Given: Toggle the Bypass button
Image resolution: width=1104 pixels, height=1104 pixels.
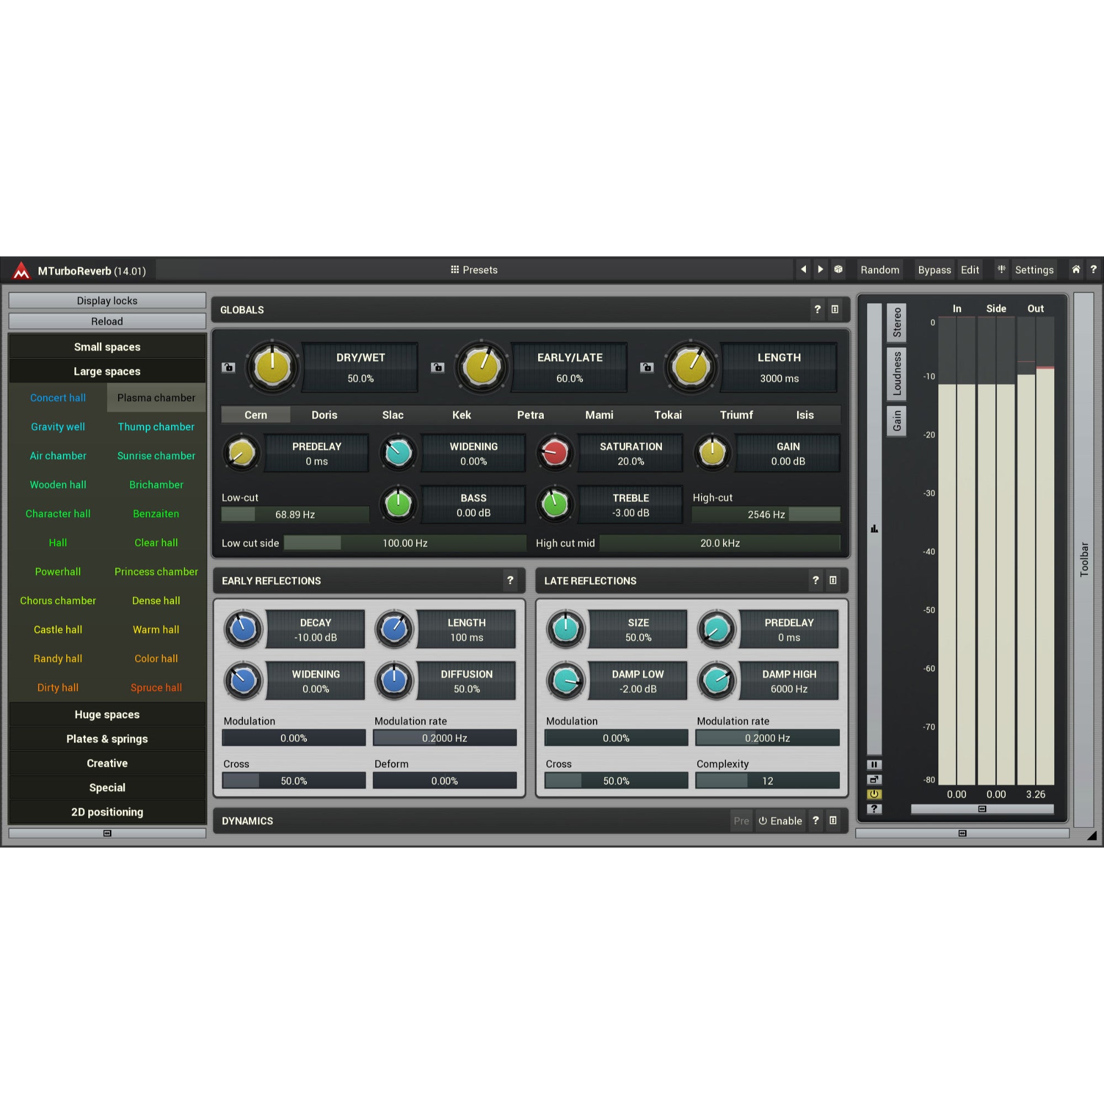Looking at the screenshot, I should (935, 270).
